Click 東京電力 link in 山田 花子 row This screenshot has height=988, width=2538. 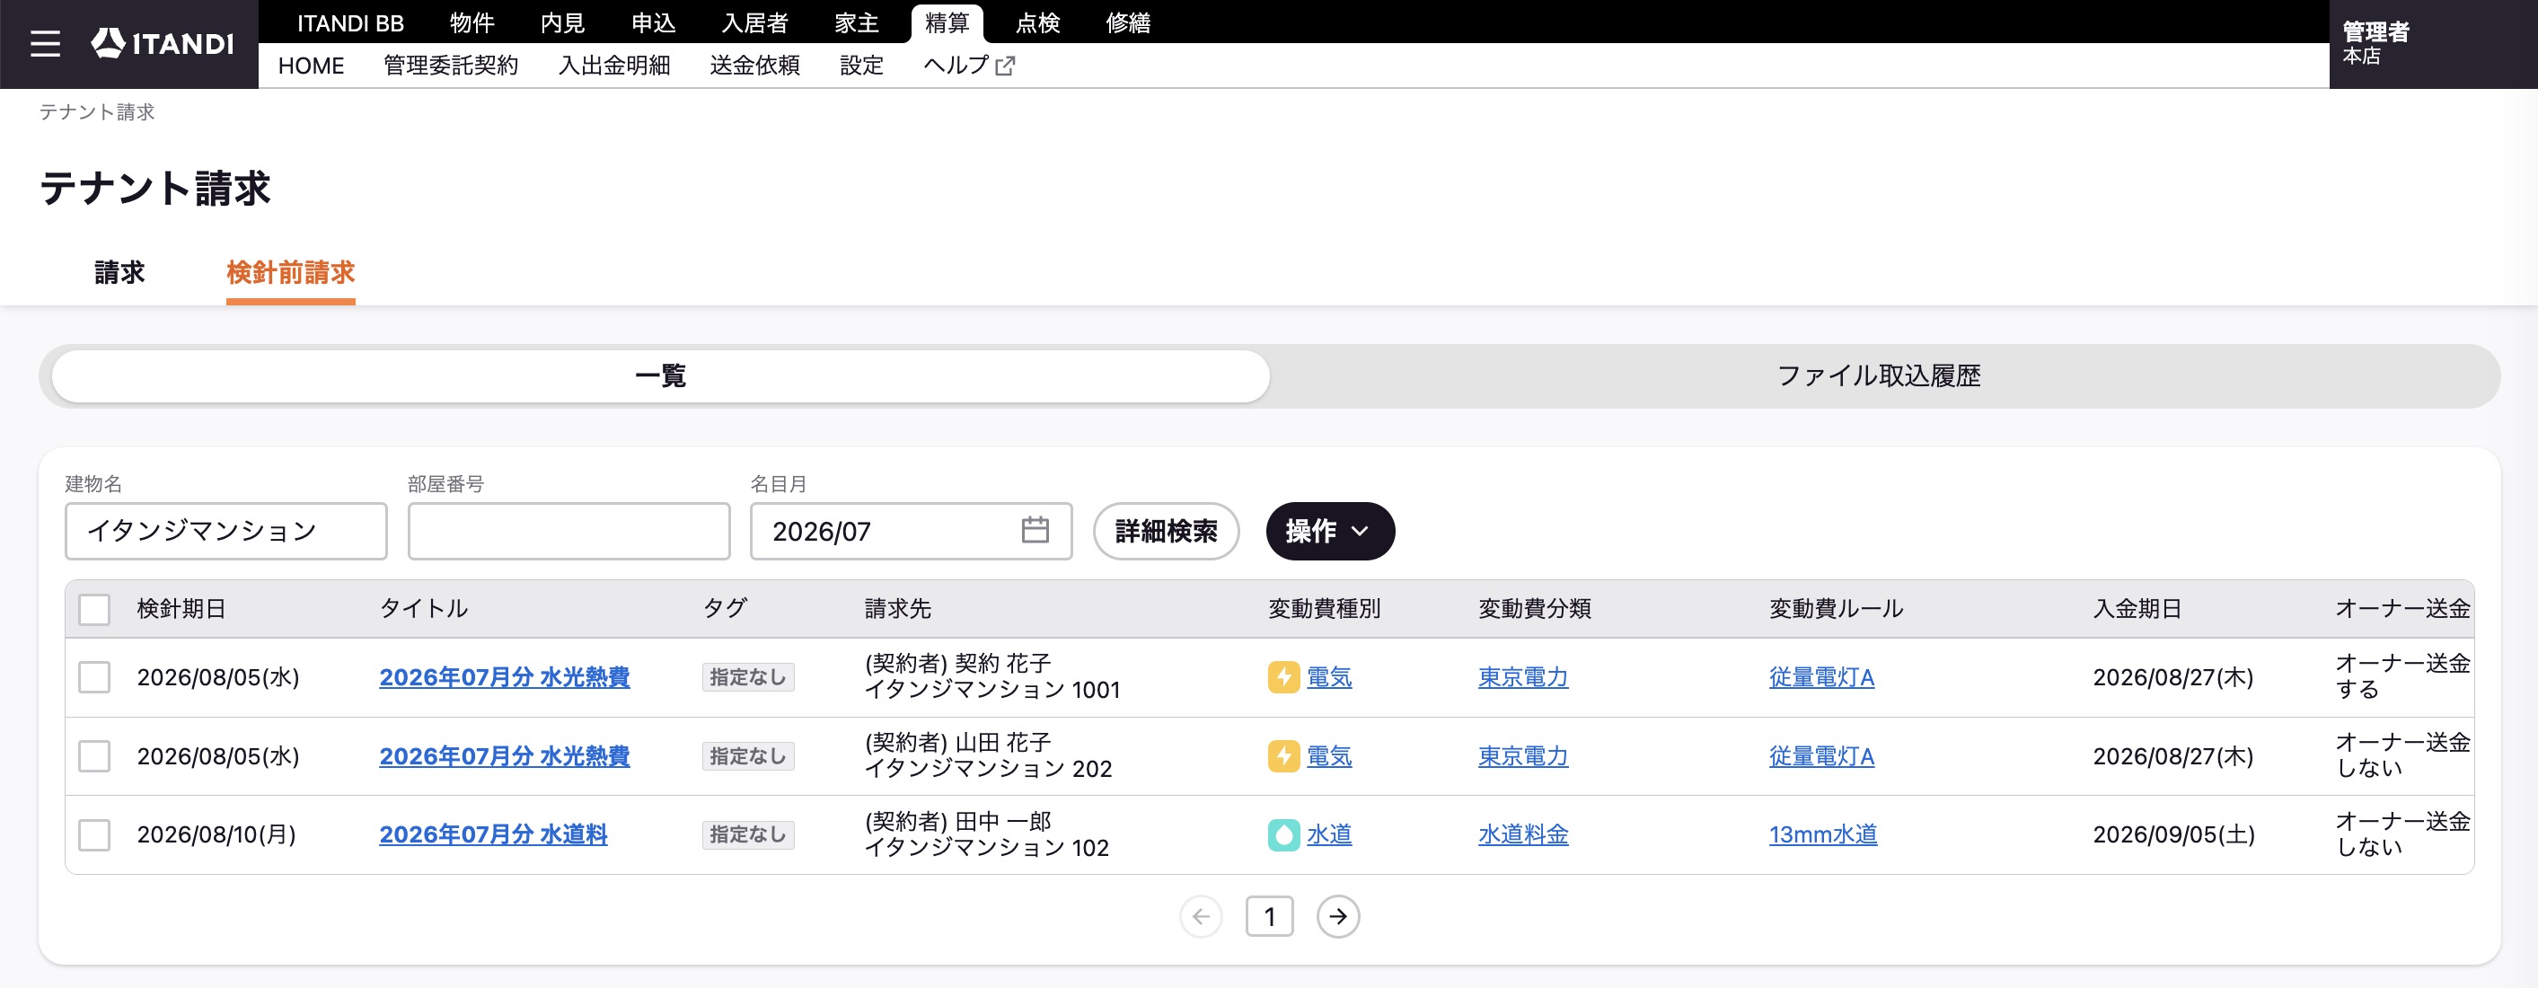[1523, 755]
